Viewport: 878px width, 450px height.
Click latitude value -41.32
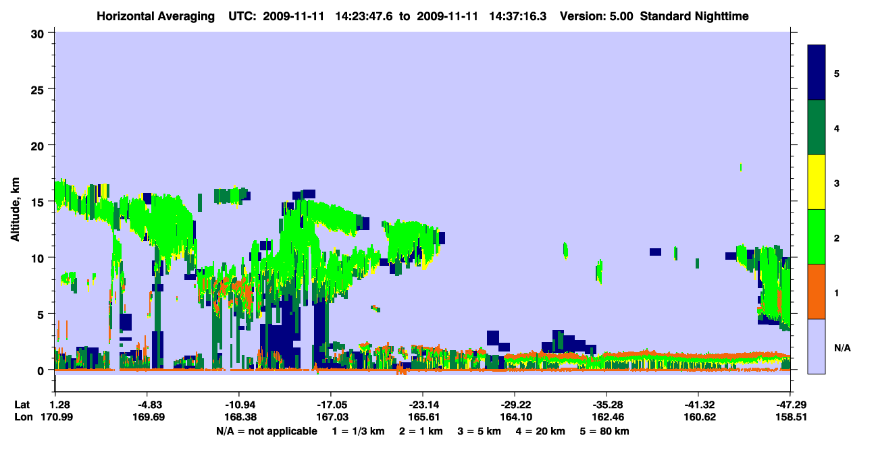698,405
